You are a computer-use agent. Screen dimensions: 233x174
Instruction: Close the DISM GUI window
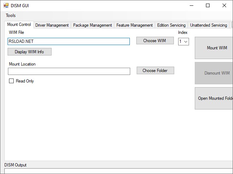coord(224,6)
